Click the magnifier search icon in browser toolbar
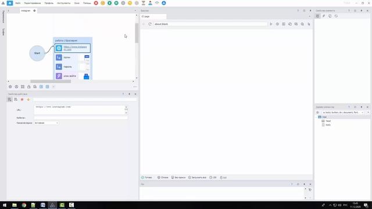The width and height of the screenshot is (372, 209). [x=302, y=24]
